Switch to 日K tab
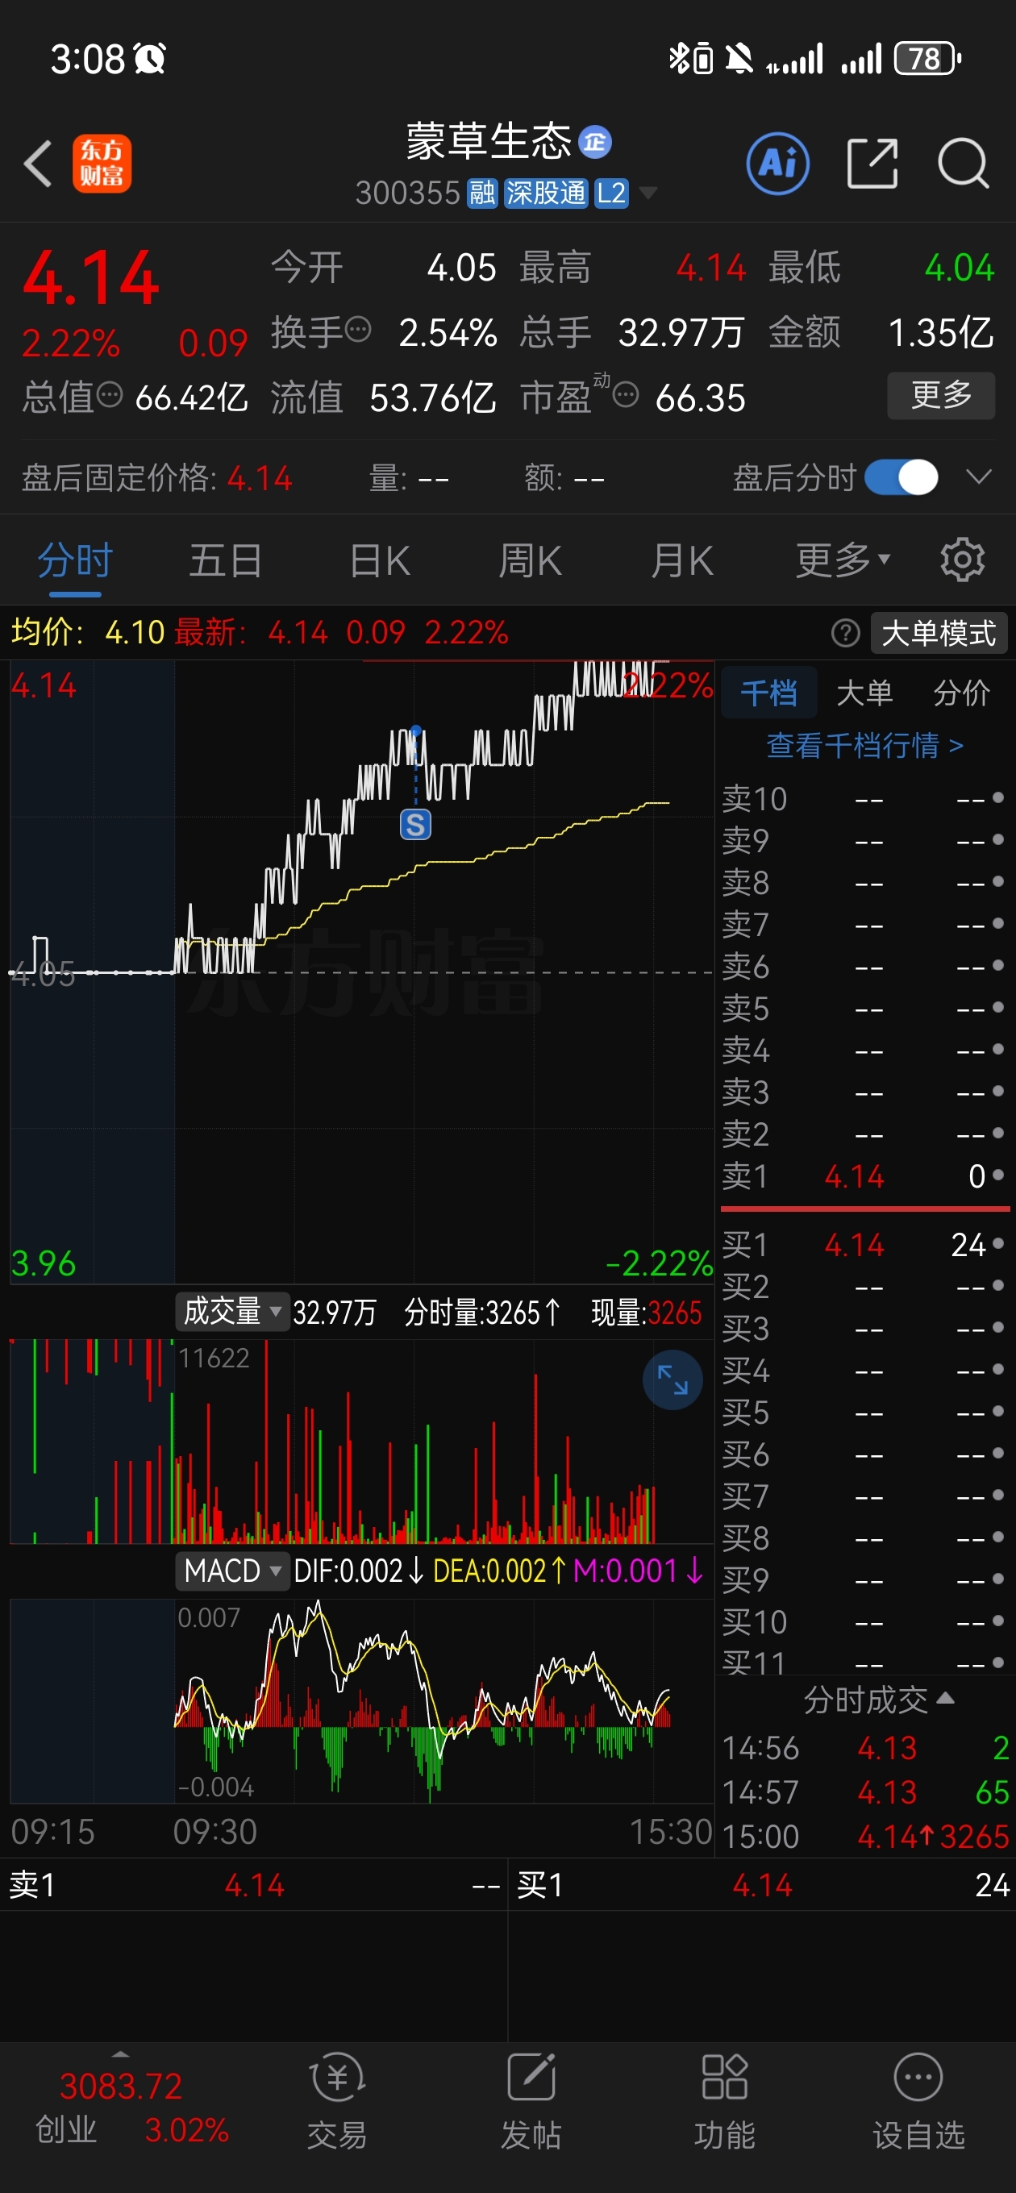1016x2193 pixels. (380, 560)
